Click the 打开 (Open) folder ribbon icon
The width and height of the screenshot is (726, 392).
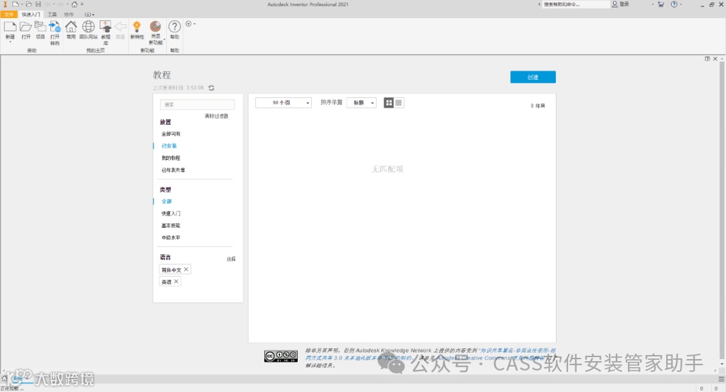(x=26, y=27)
